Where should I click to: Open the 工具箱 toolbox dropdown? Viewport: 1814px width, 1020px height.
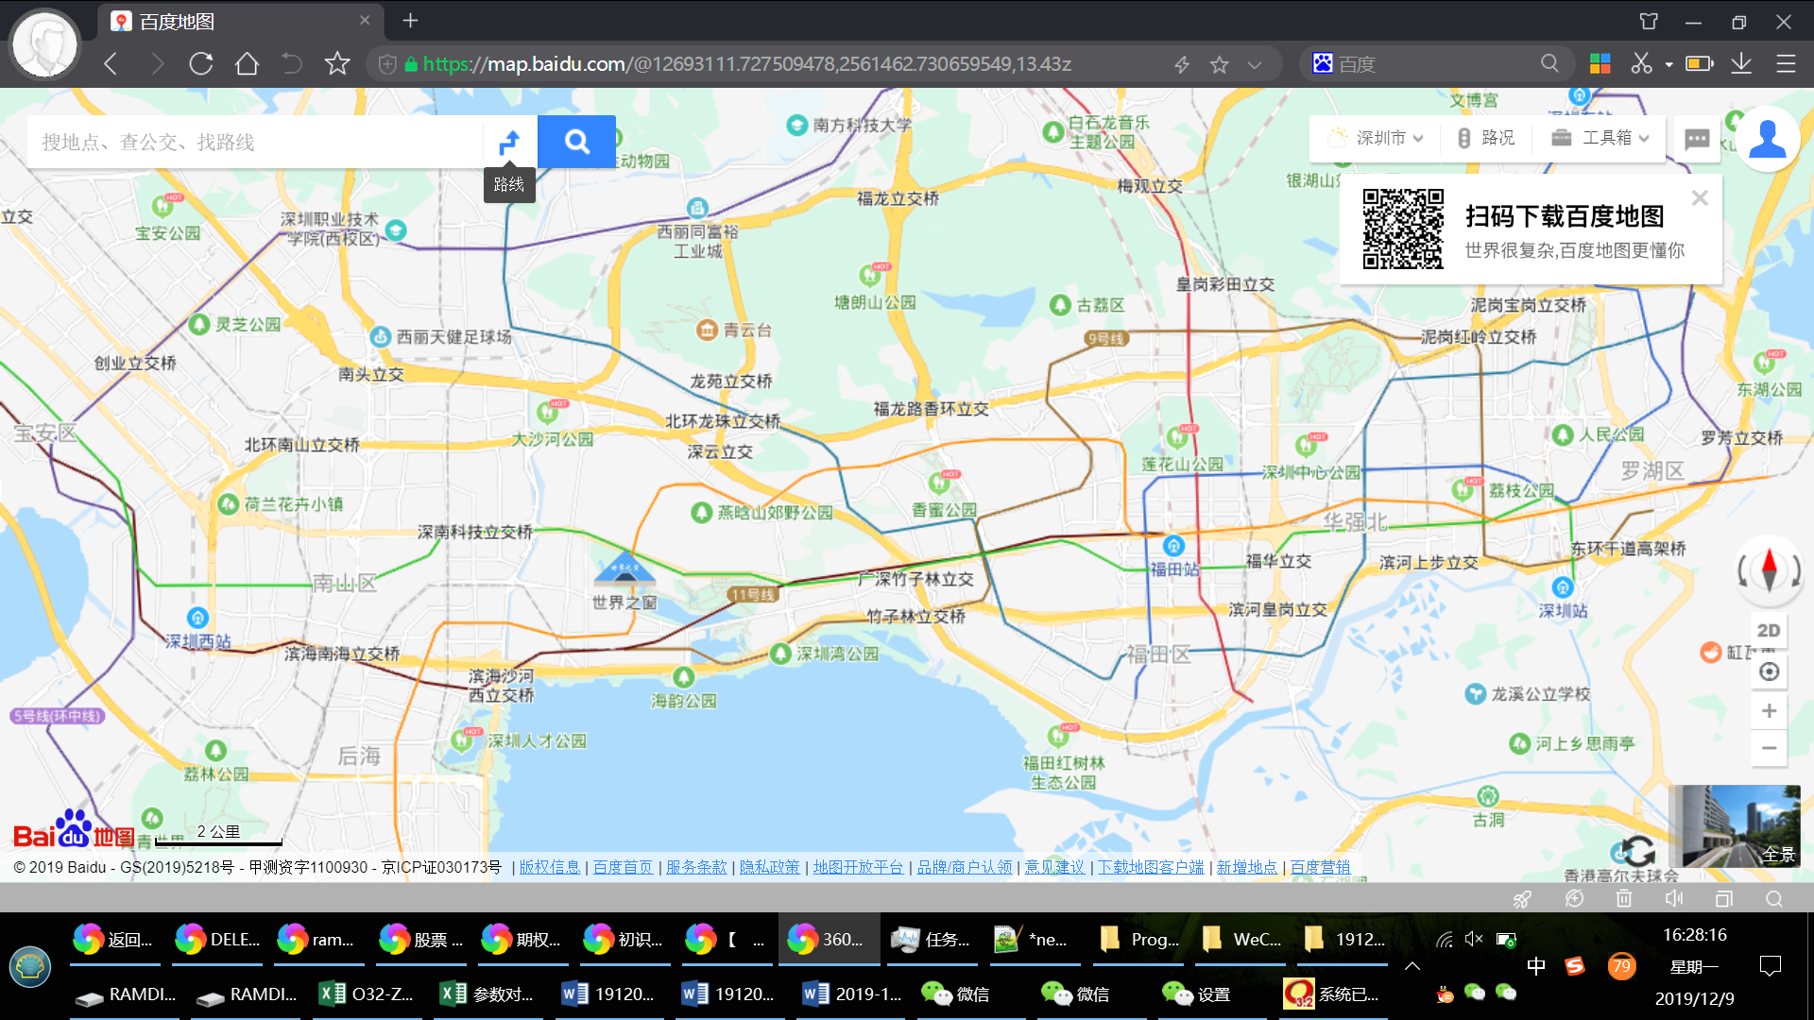click(1600, 138)
